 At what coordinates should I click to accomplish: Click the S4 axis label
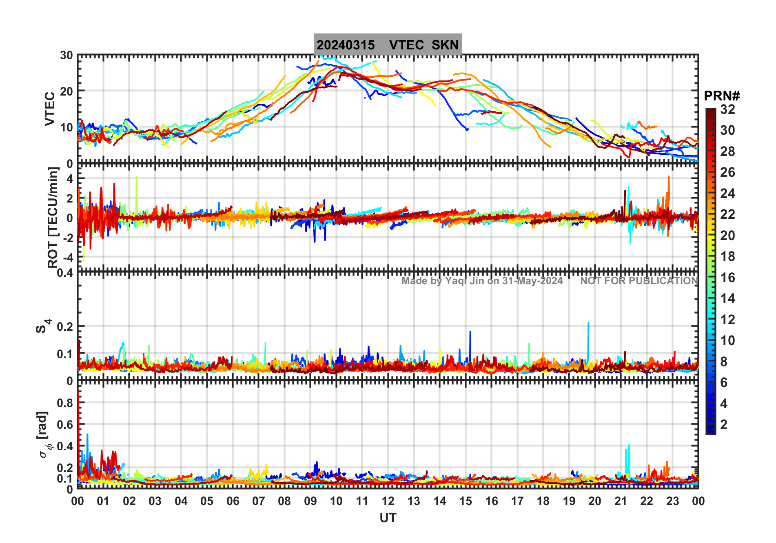point(43,326)
